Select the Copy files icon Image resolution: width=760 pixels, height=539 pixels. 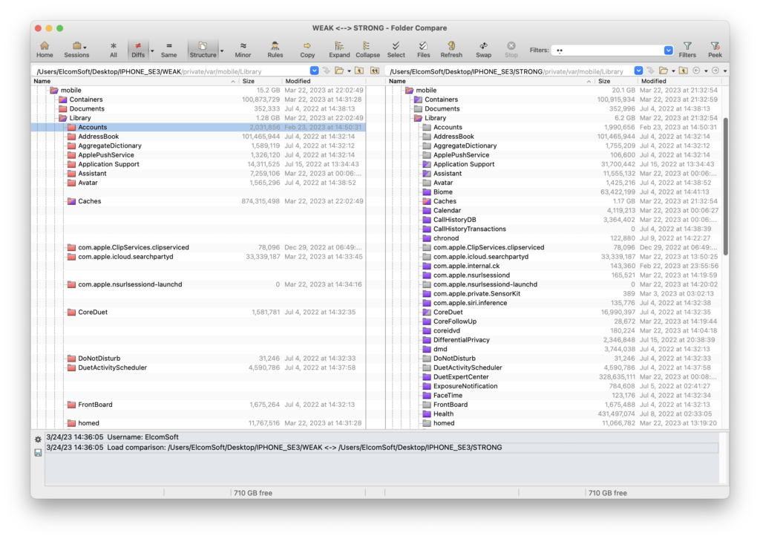[307, 48]
